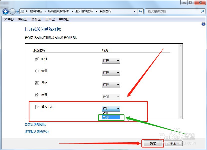The image size is (207, 150).
Task: Click the search magnifier icon
Action: coord(202,11)
